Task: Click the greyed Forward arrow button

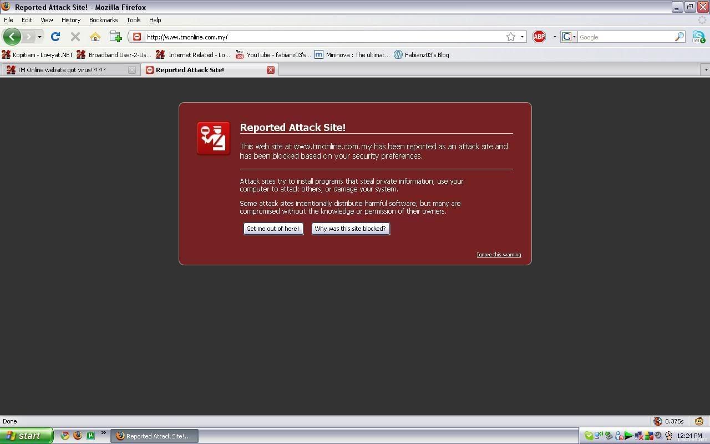Action: [x=28, y=37]
